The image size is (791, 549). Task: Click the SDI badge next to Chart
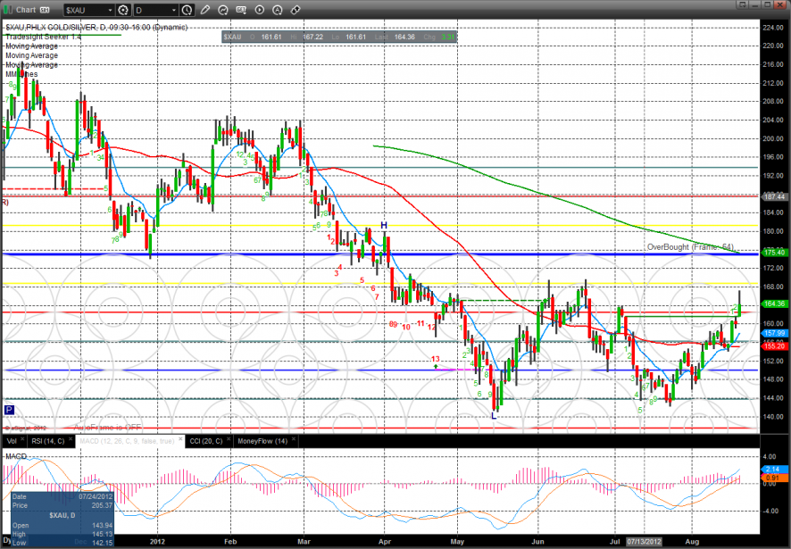pos(44,10)
